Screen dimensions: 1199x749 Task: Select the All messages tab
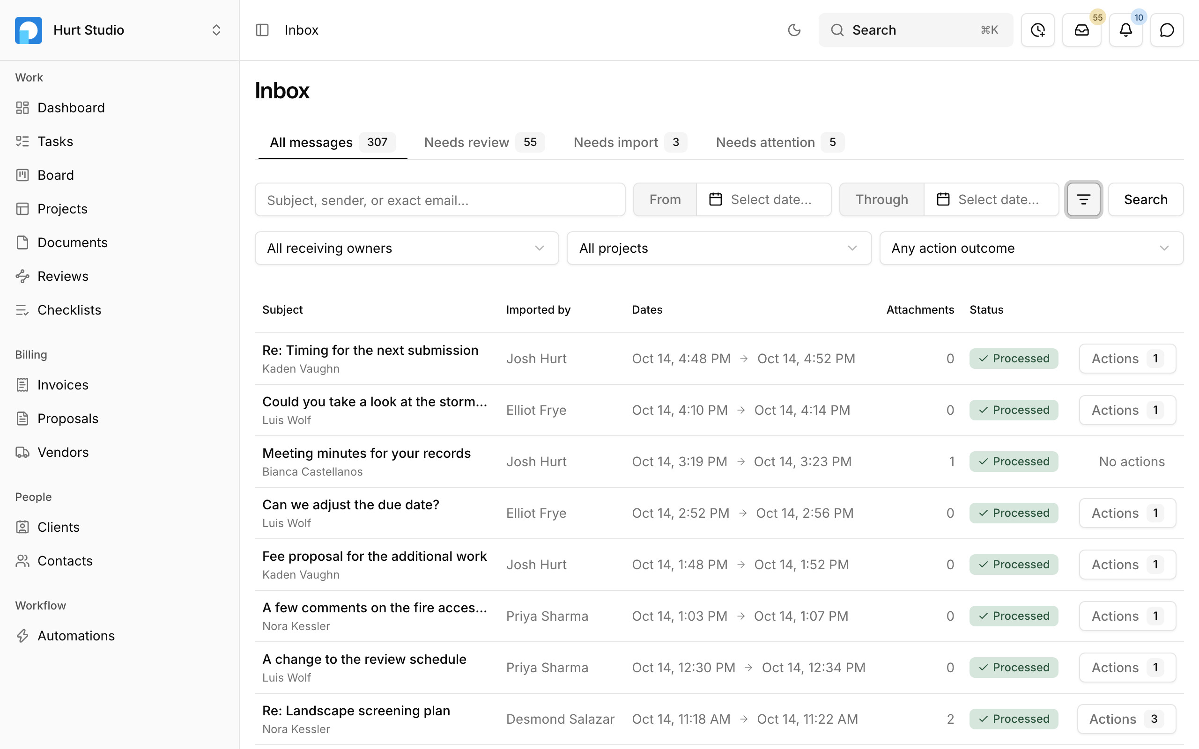(x=333, y=142)
